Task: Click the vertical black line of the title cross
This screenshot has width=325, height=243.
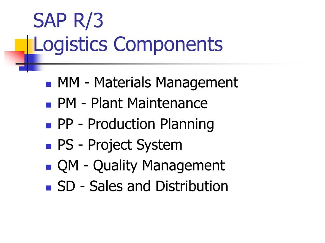Action: tap(28, 54)
